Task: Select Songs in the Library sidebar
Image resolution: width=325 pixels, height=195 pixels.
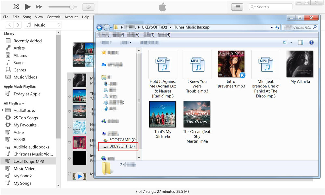Action: [19, 63]
